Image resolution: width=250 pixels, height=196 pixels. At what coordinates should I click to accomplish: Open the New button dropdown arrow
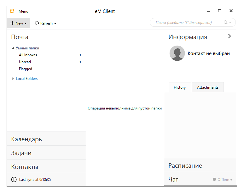(x=26, y=23)
